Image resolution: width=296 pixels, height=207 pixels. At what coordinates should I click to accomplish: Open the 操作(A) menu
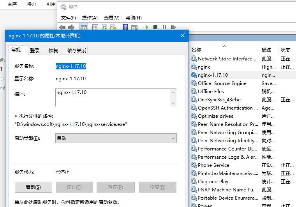(90, 18)
